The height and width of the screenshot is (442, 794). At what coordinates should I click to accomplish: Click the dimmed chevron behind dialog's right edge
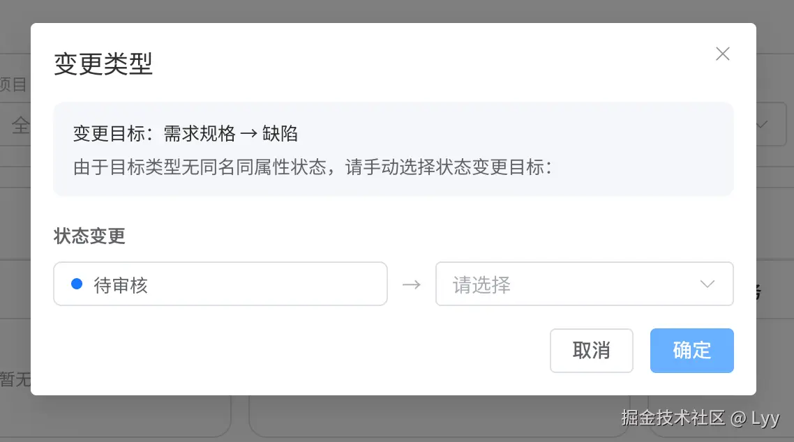[763, 124]
